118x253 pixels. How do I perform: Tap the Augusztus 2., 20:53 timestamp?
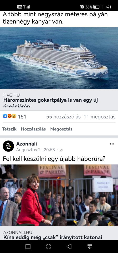point(35,150)
